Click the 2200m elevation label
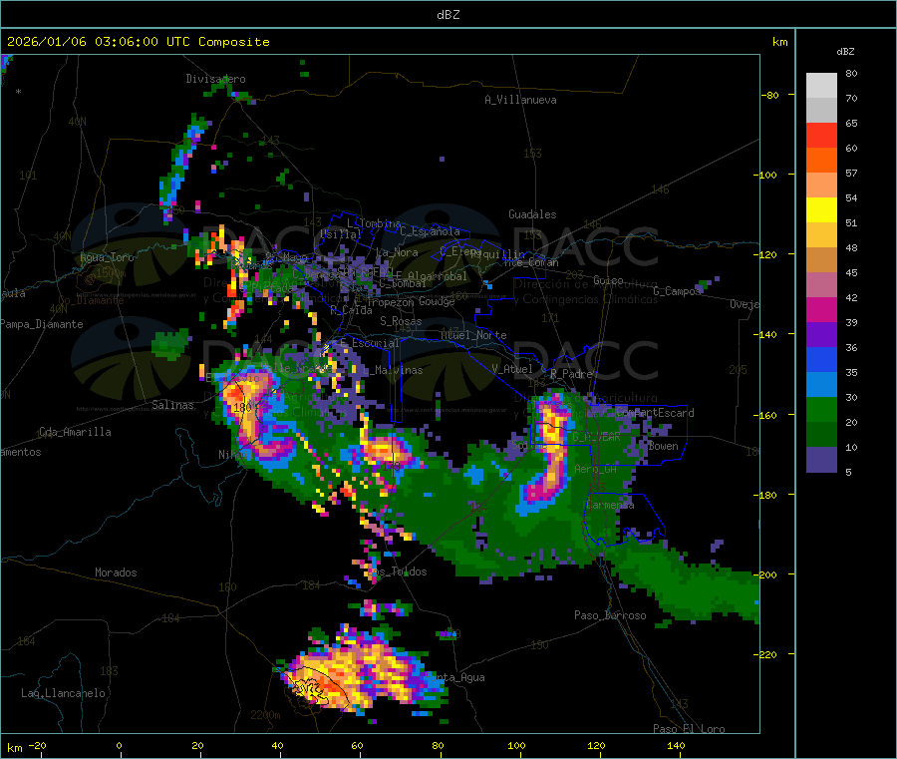 coord(265,715)
